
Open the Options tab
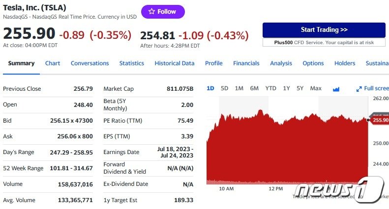313,63
